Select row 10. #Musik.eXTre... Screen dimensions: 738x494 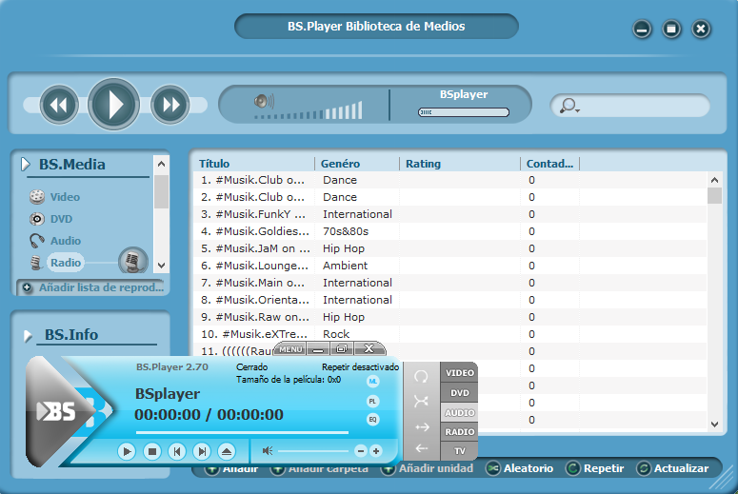pos(450,334)
